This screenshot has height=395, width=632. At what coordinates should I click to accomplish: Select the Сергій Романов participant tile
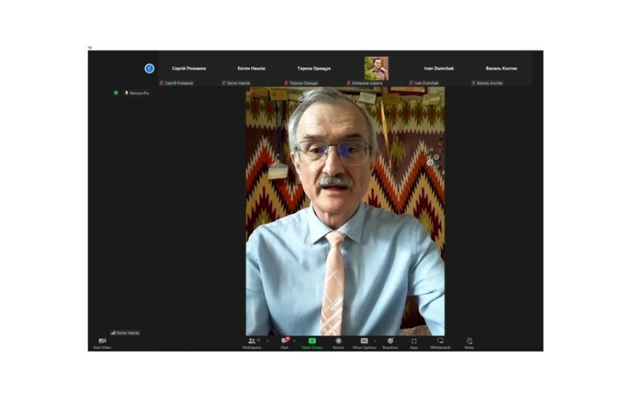tap(189, 69)
